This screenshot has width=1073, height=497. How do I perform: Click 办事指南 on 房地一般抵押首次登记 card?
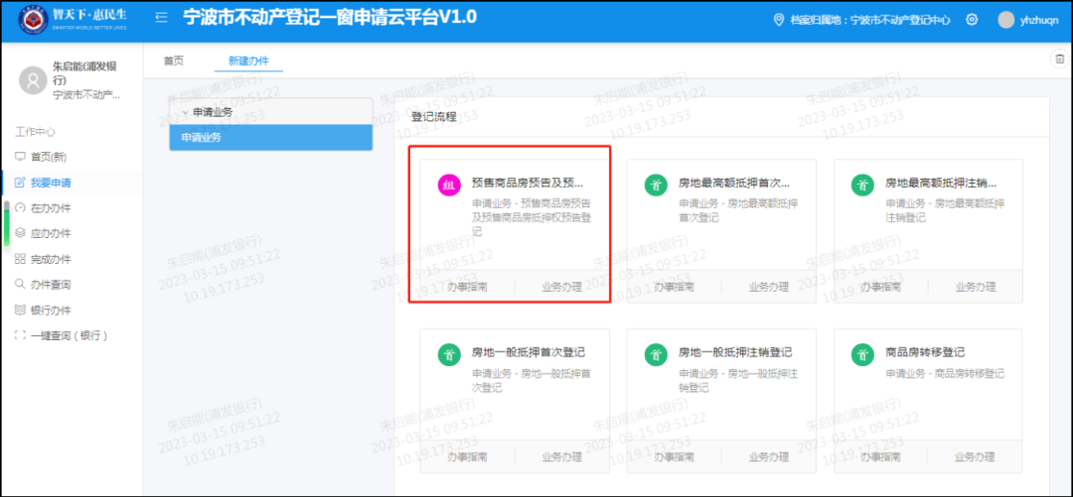(x=468, y=456)
